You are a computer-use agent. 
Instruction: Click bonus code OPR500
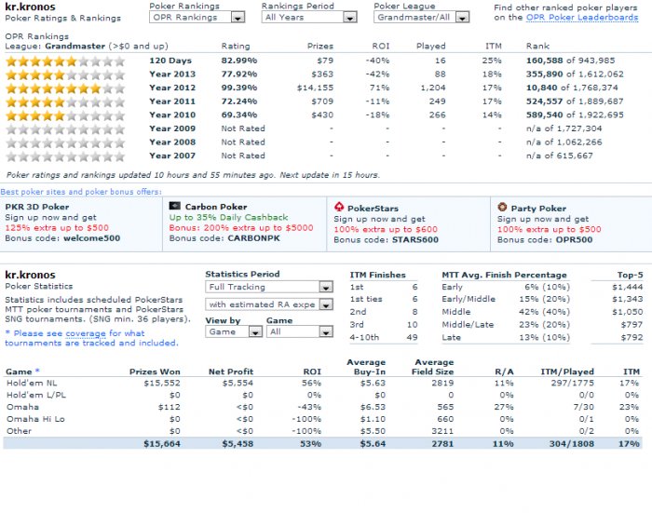click(x=574, y=240)
